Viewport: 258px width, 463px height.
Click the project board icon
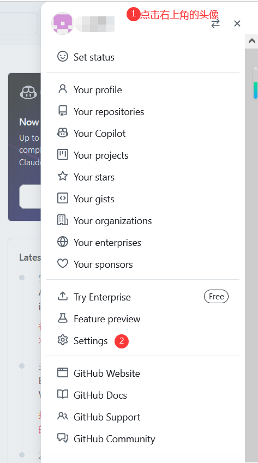pyautogui.click(x=63, y=155)
